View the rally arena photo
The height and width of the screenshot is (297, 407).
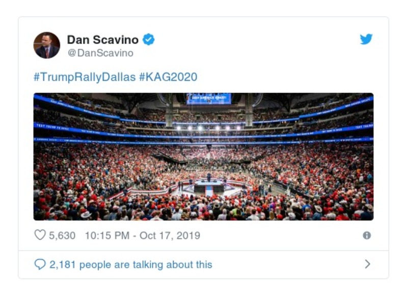pyautogui.click(x=203, y=156)
